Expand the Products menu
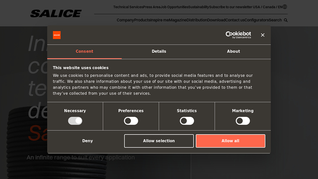 tap(142, 20)
